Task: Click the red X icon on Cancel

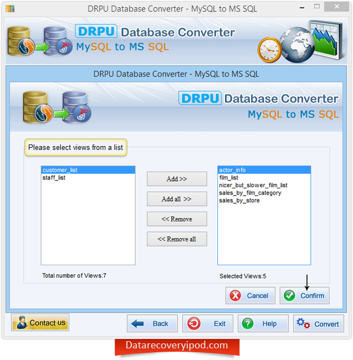Action: [235, 296]
